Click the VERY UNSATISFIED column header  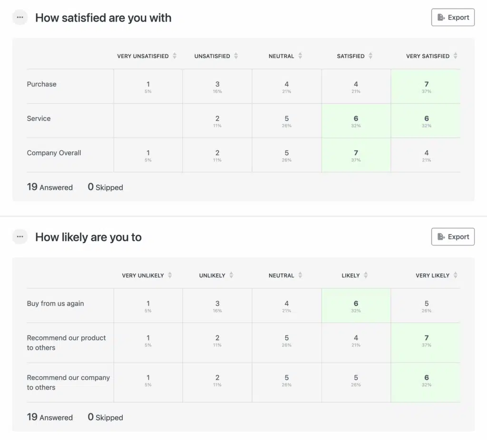(143, 56)
